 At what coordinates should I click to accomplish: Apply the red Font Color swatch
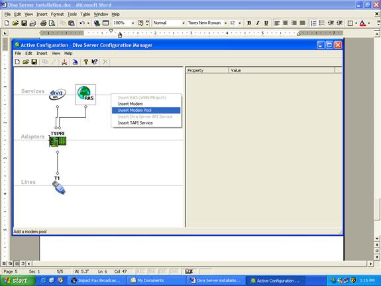(362, 23)
